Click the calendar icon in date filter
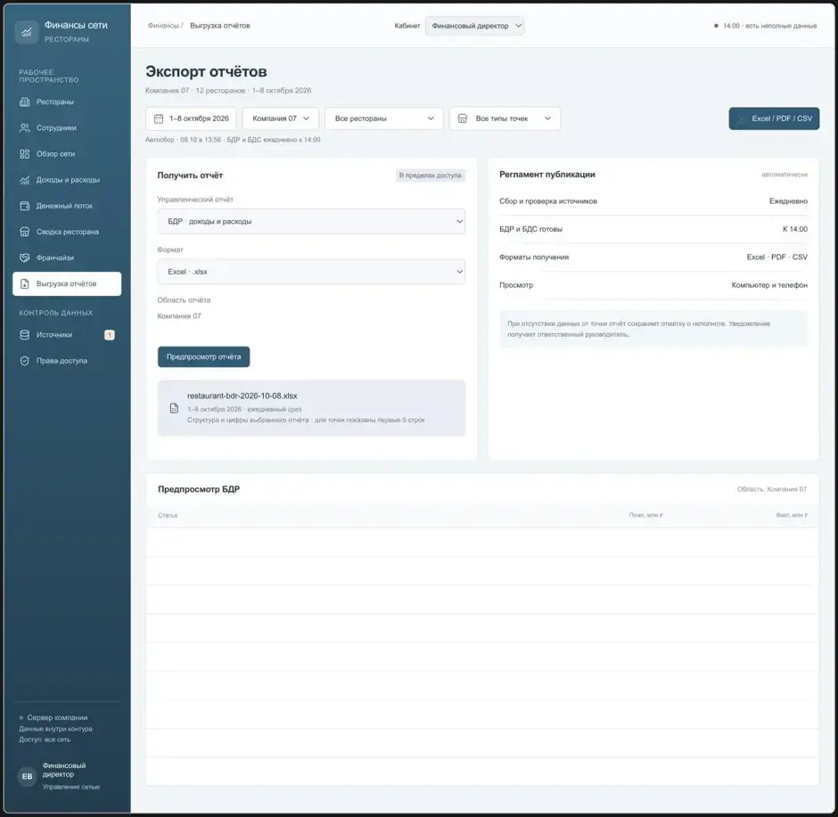This screenshot has height=817, width=838. (159, 118)
